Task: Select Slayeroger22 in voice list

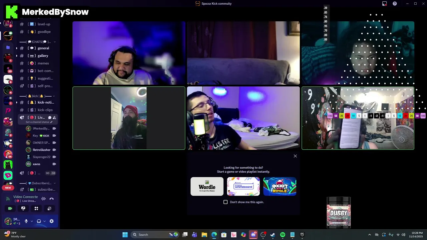Action: (41, 157)
